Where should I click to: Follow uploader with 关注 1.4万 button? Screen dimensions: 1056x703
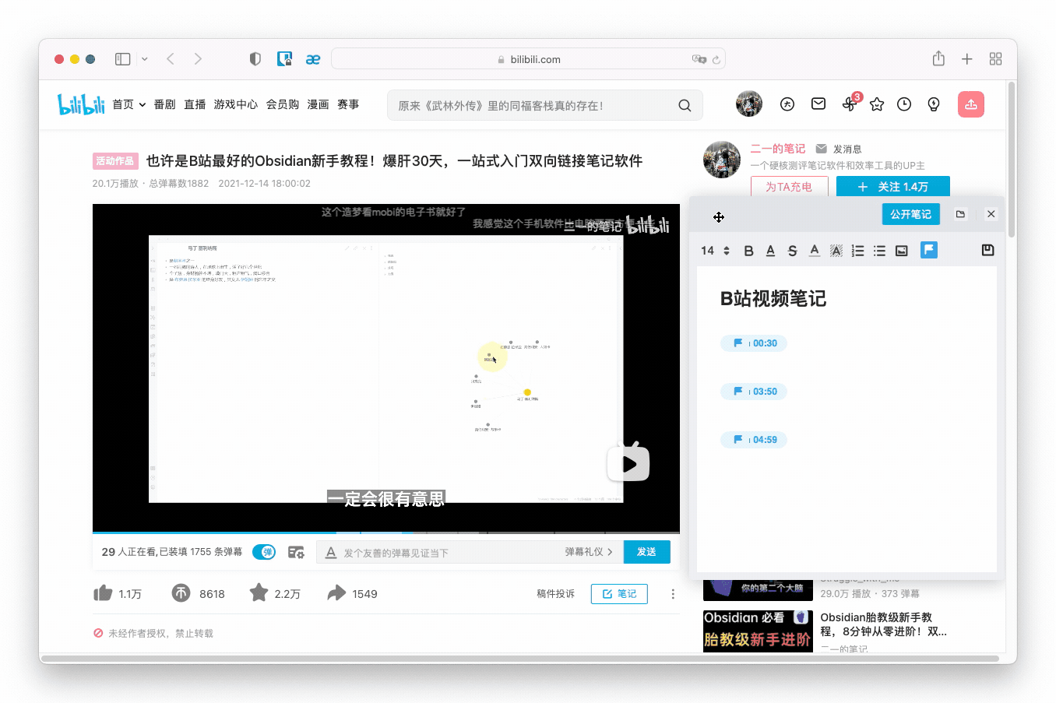tap(893, 187)
